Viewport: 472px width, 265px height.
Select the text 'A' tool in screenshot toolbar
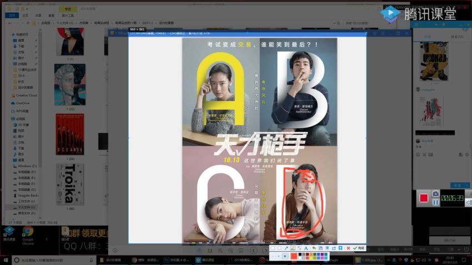[x=306, y=248]
